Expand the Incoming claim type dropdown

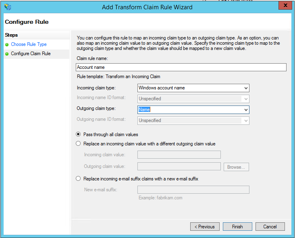[245, 88]
